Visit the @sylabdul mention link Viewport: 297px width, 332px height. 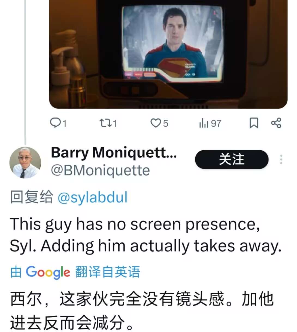coord(93,197)
